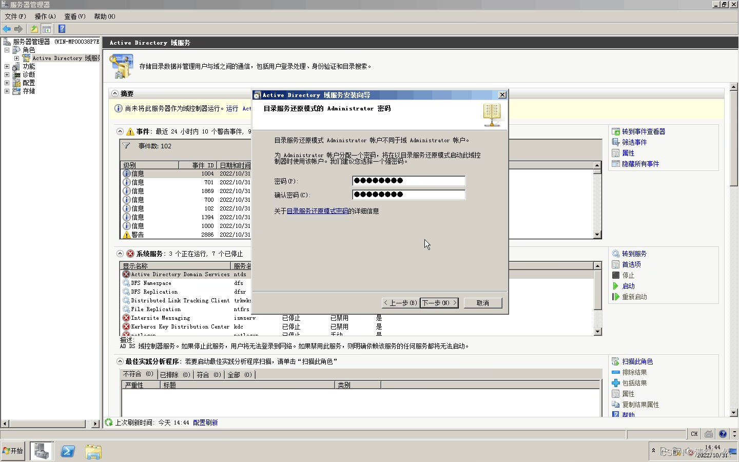739x462 pixels.
Task: Click filter funnel icon in events list
Action: (126, 146)
